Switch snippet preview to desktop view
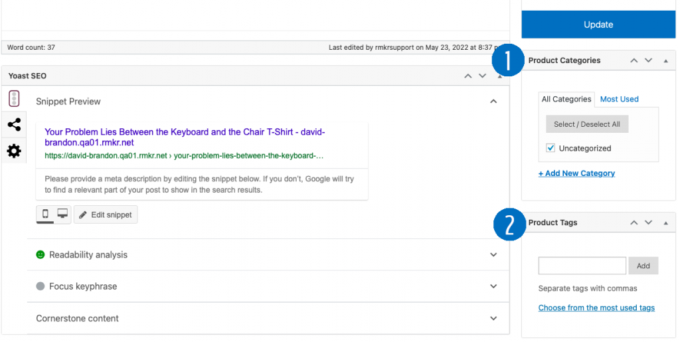The image size is (680, 342). point(62,214)
